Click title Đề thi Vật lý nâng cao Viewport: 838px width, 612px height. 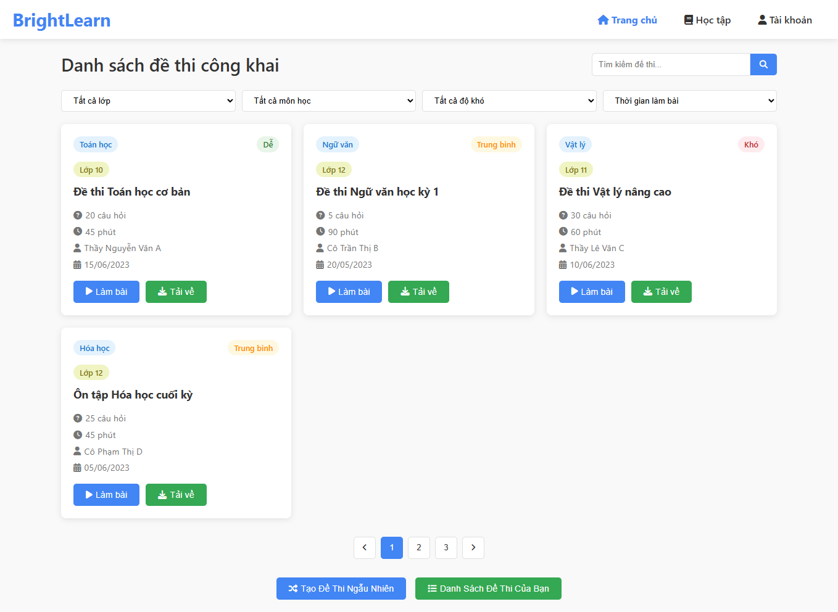pos(615,192)
